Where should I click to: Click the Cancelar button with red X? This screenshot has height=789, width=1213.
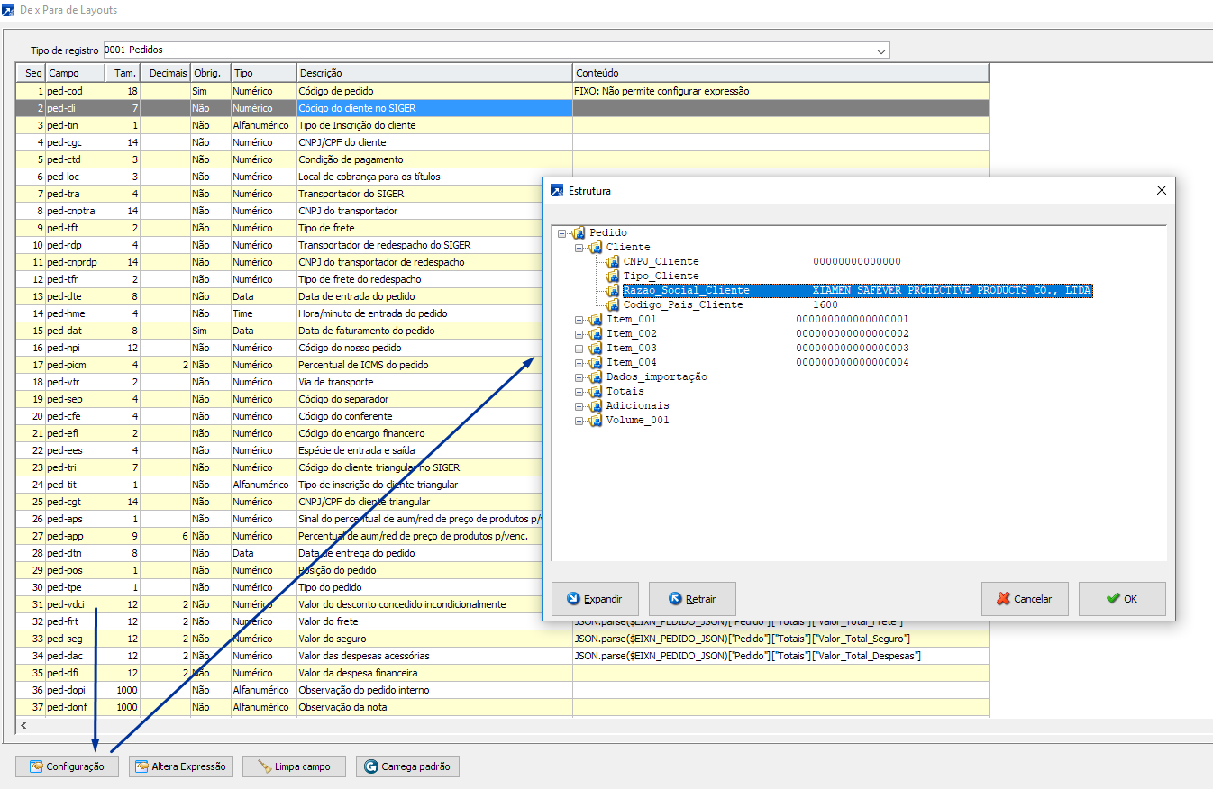(x=1025, y=599)
